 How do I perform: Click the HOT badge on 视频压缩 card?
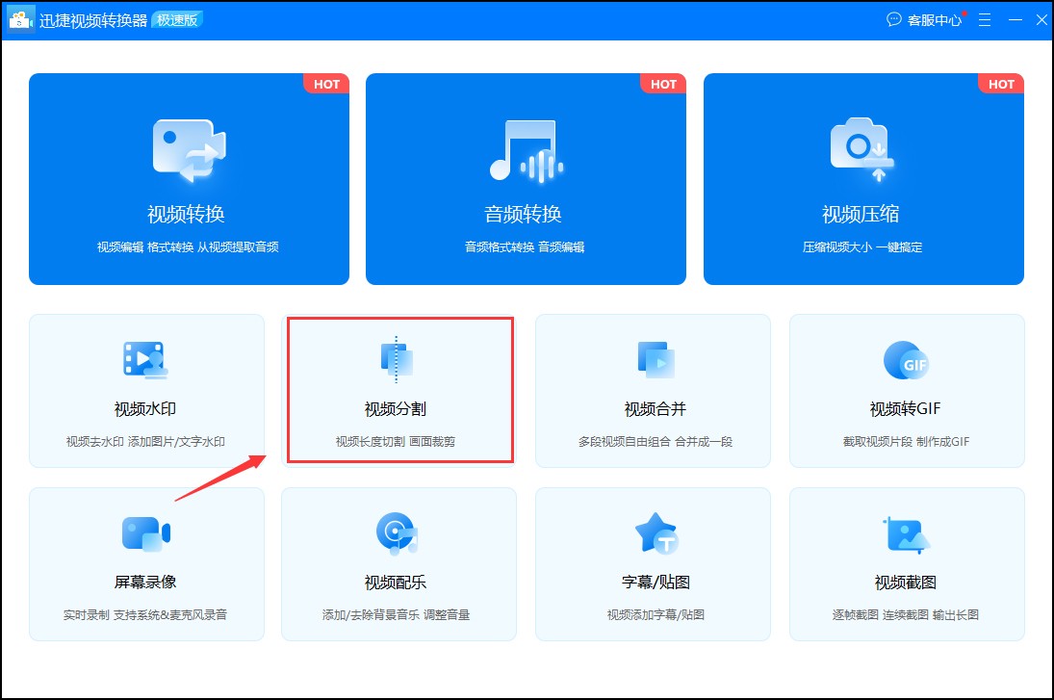(x=1001, y=85)
